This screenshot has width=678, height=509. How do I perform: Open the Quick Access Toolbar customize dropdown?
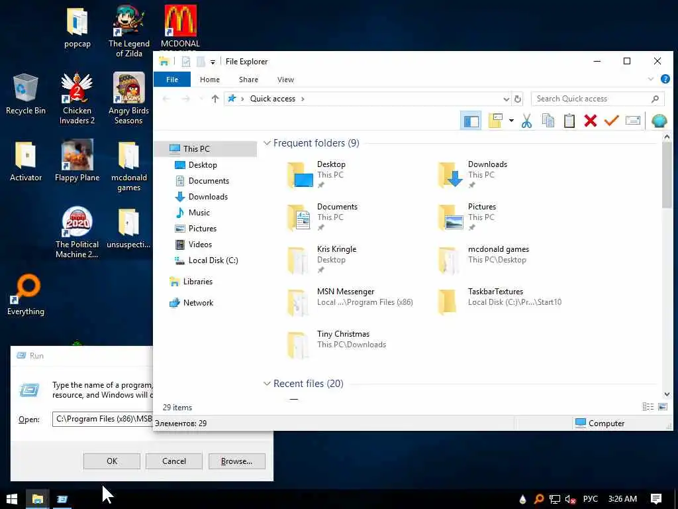click(x=213, y=62)
